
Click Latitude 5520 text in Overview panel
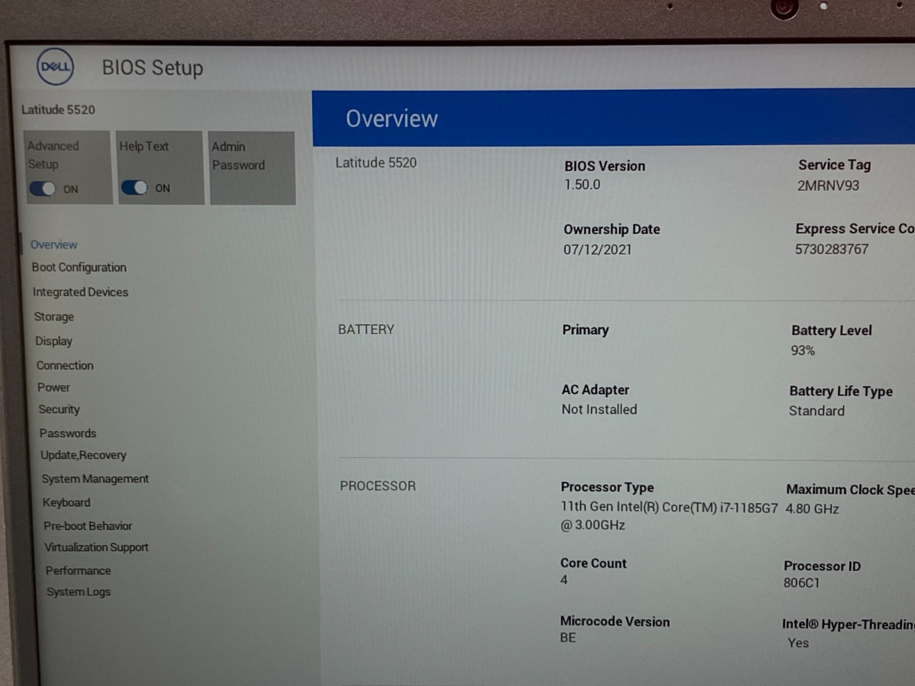376,163
